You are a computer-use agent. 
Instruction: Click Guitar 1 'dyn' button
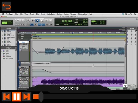(21, 73)
